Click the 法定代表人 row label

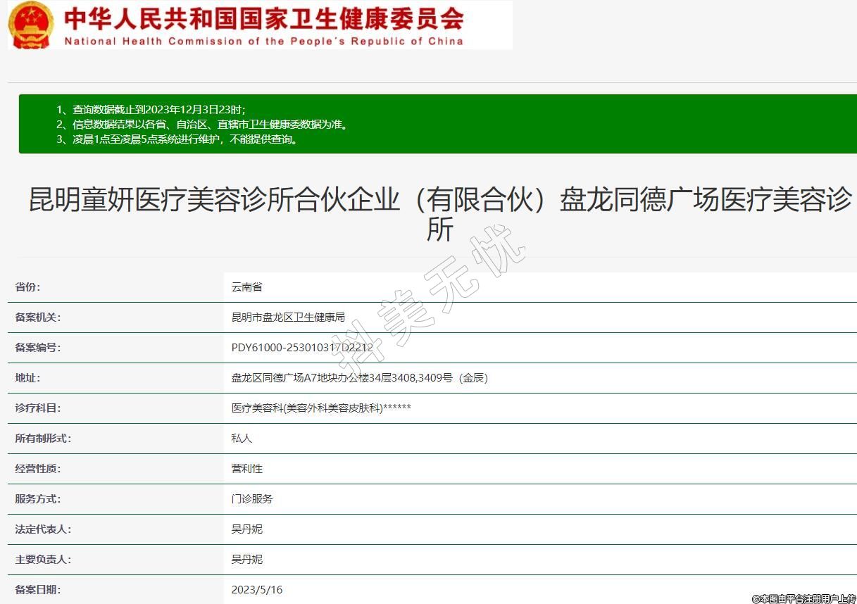(43, 529)
